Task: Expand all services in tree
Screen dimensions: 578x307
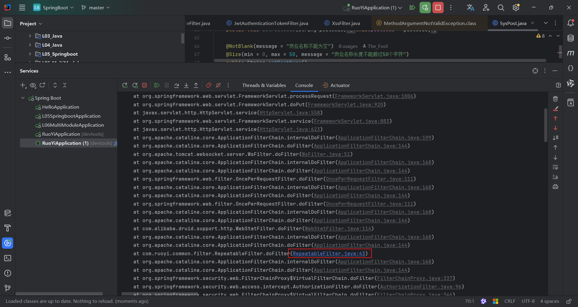Action: (x=55, y=85)
